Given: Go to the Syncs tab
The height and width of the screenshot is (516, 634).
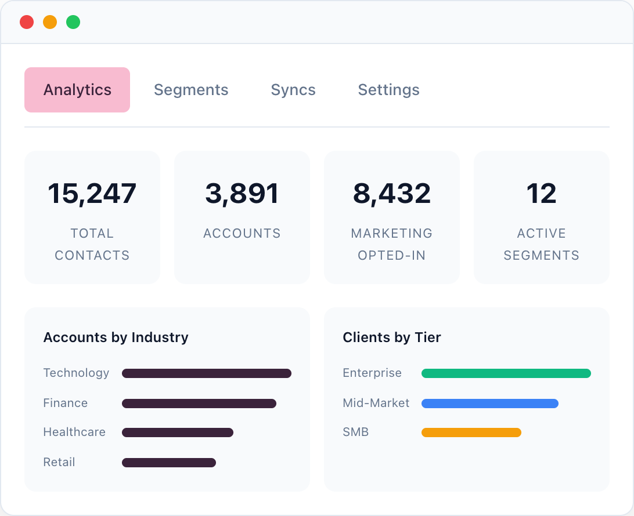Looking at the screenshot, I should [293, 90].
